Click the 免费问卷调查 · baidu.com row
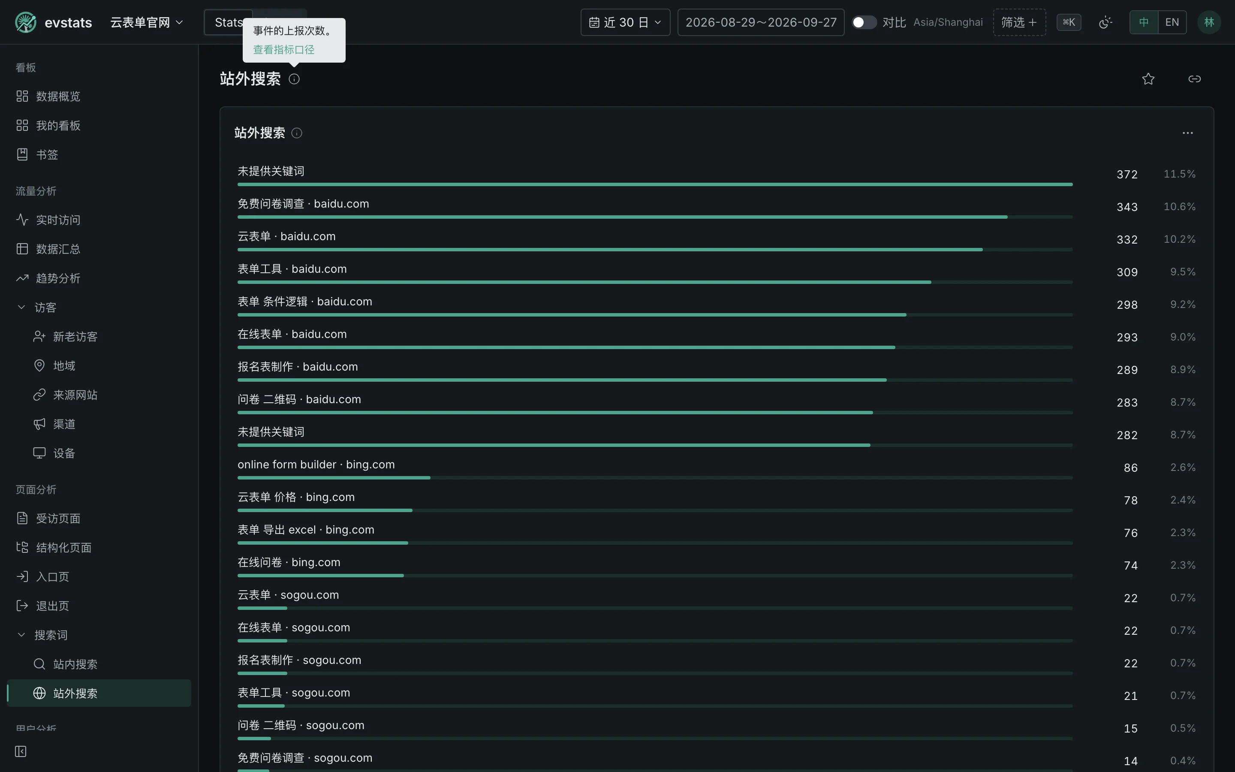The width and height of the screenshot is (1235, 772). [x=717, y=207]
